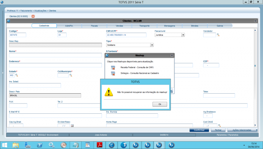This screenshot has height=149, width=263.
Task: Click Ok in the TOTVS warning
Action: 160,104
